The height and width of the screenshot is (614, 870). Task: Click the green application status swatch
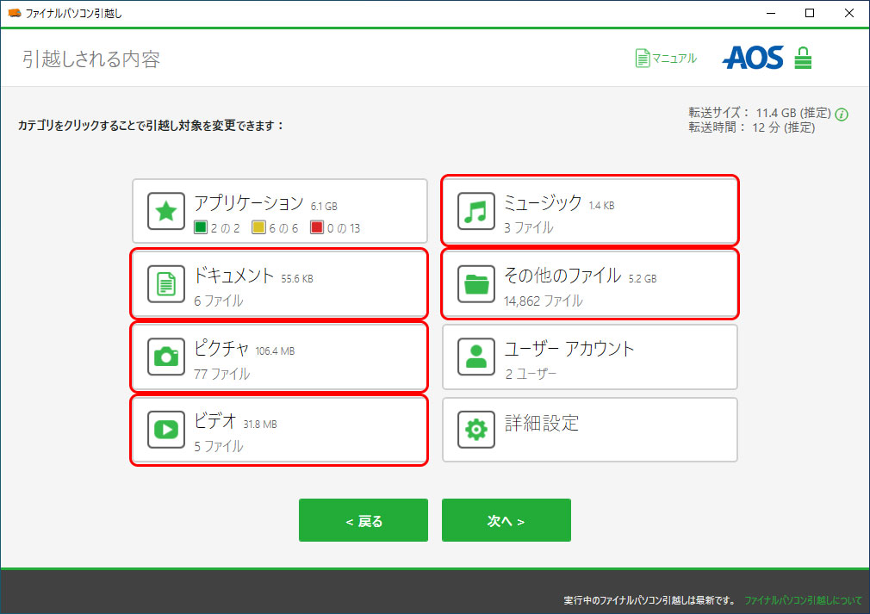[201, 228]
